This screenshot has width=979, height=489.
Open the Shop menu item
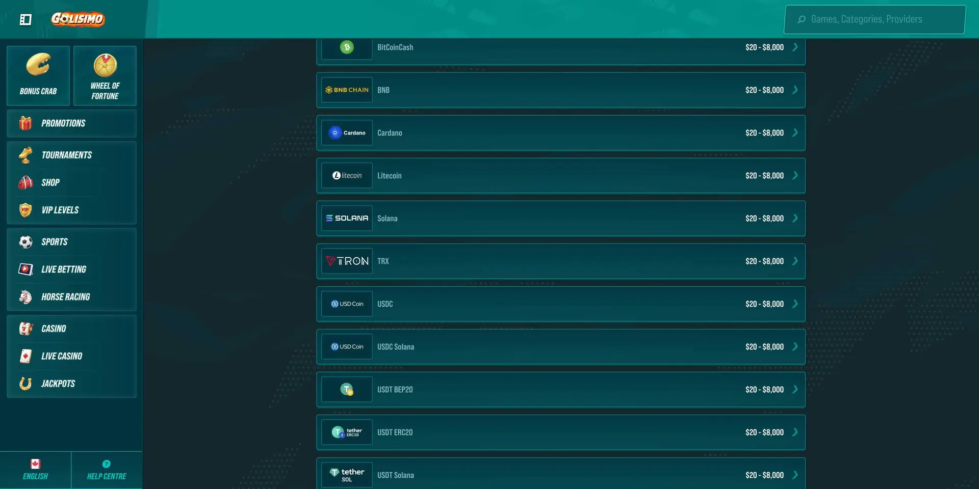tap(50, 182)
